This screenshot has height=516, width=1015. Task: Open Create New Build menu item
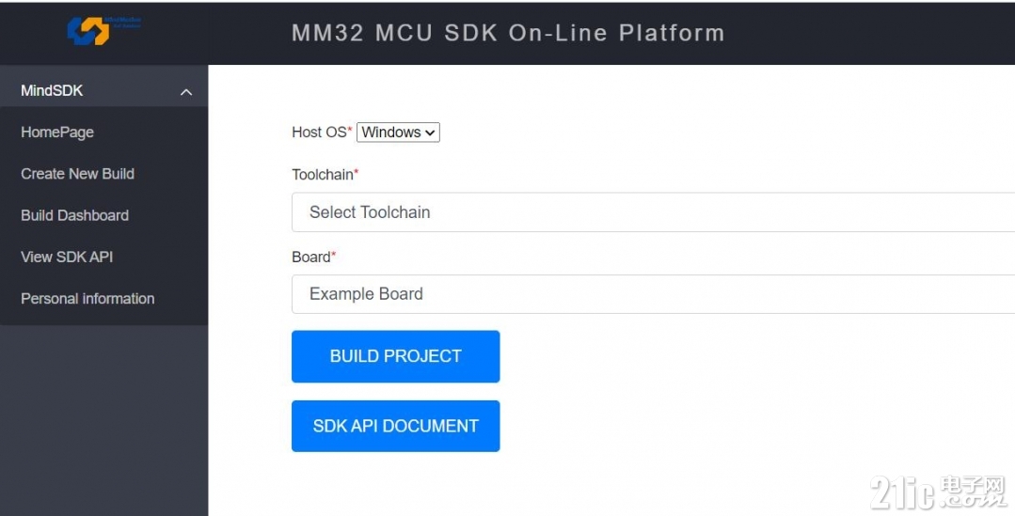[78, 174]
